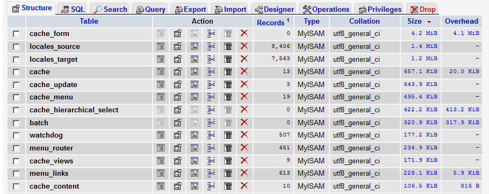Open the red Drop tab
This screenshot has width=489, height=194.
422,9
